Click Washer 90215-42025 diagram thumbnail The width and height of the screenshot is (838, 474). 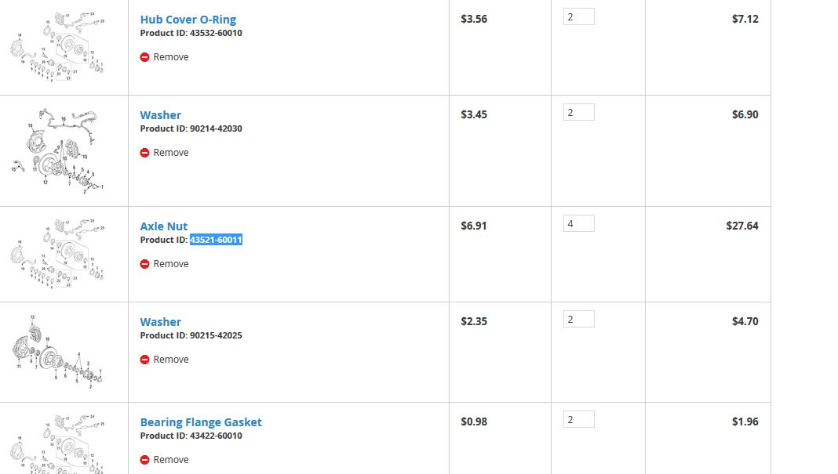click(56, 352)
